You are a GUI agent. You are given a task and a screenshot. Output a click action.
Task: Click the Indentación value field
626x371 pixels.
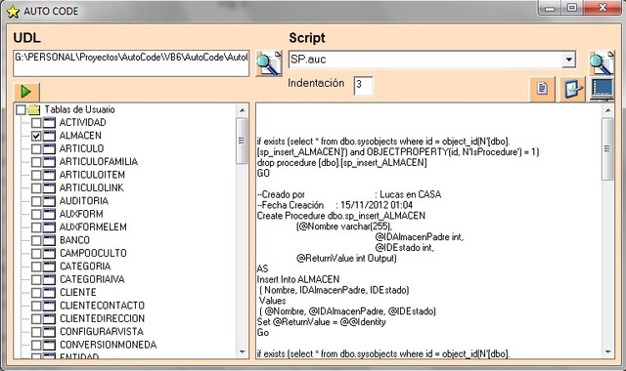(x=363, y=85)
